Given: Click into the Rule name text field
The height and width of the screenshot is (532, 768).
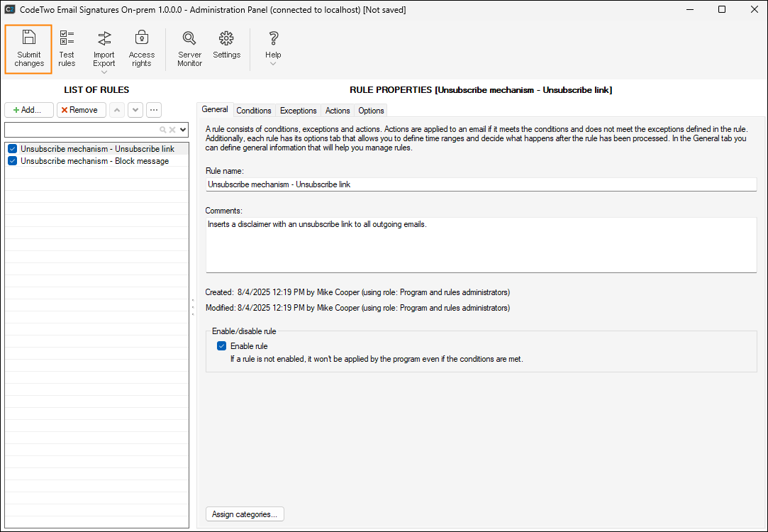Looking at the screenshot, I should [481, 184].
